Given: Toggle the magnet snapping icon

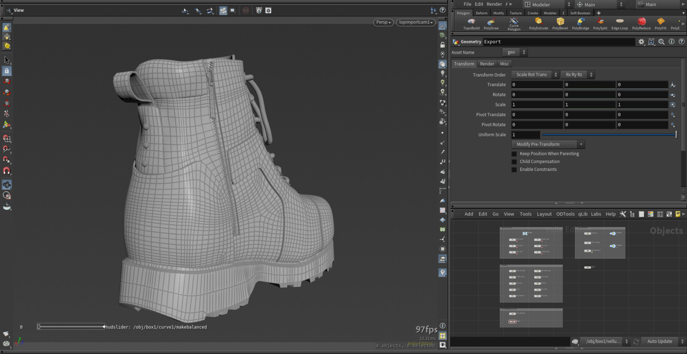Looking at the screenshot, I should click(6, 171).
